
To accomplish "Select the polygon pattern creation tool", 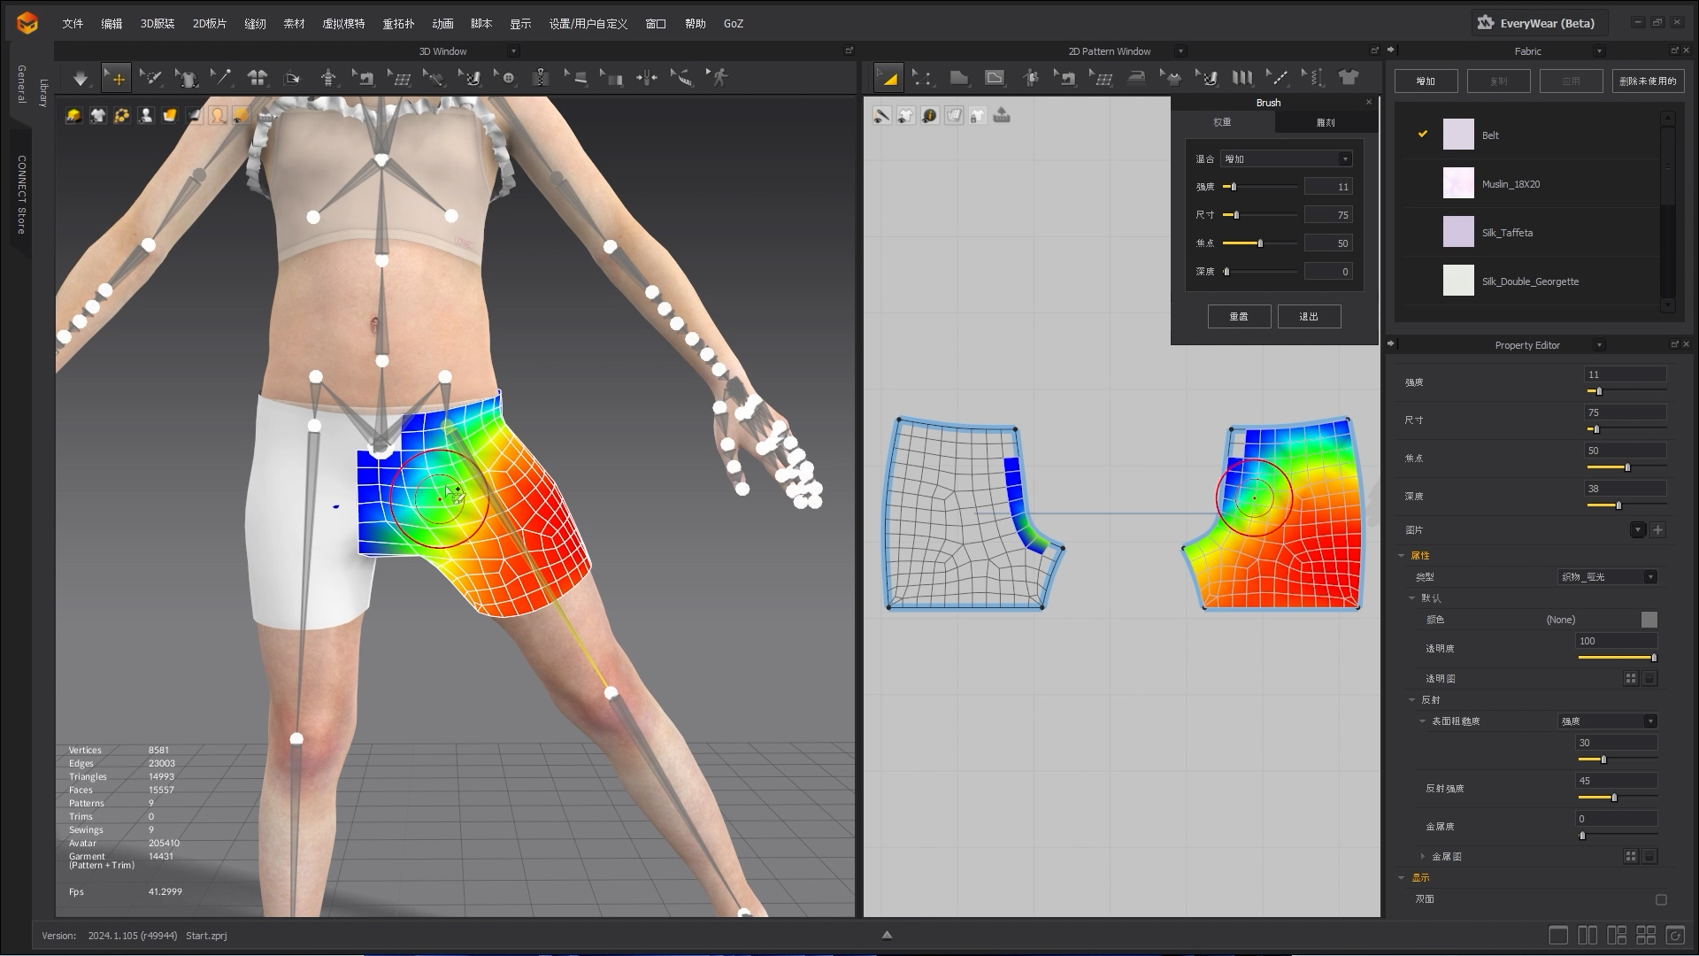I will (961, 78).
